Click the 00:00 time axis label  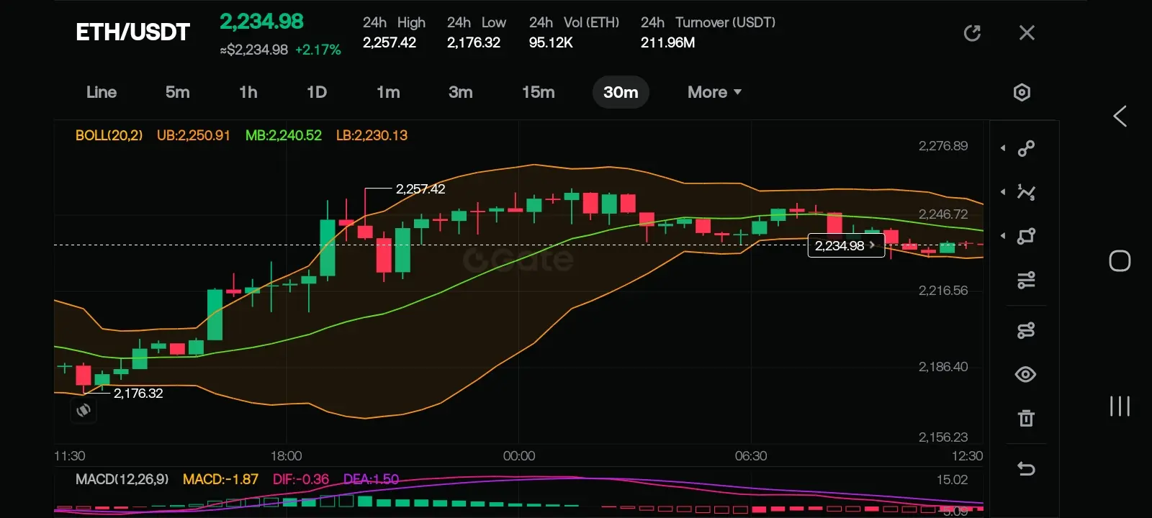click(519, 456)
